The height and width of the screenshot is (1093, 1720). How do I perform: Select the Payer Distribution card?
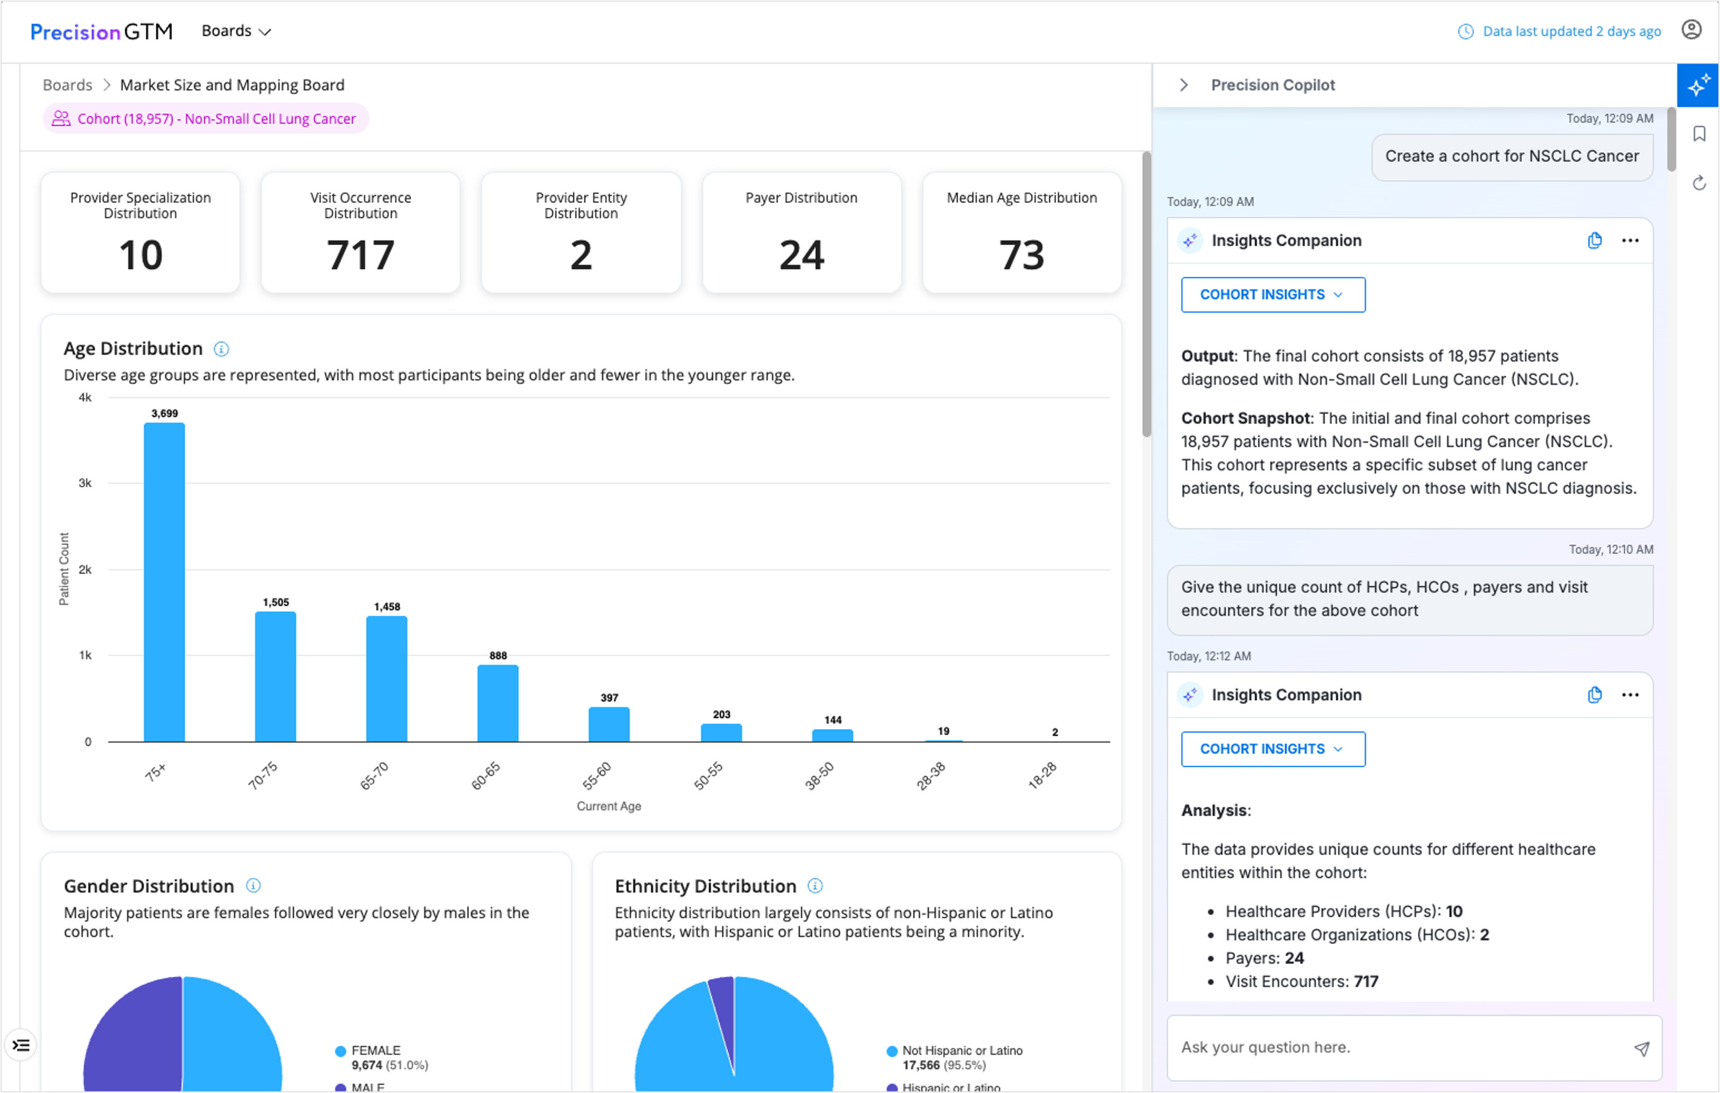(801, 232)
